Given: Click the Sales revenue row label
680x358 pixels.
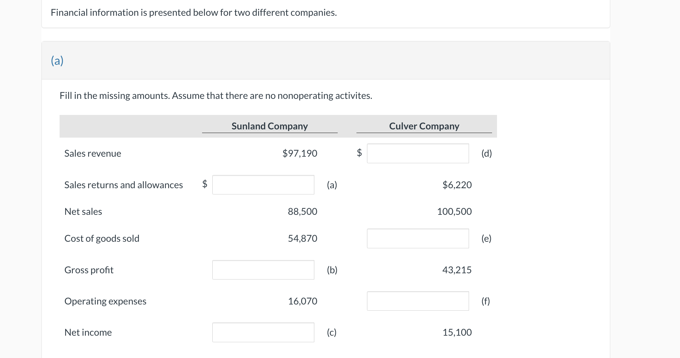Looking at the screenshot, I should coord(93,153).
